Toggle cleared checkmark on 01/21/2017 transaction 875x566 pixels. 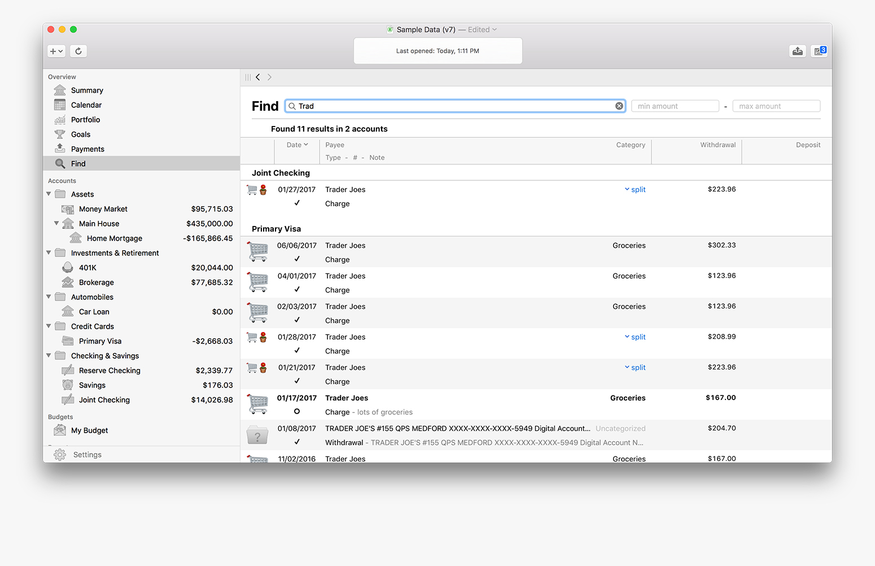coord(297,381)
